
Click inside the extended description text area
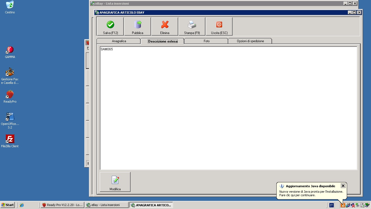(228, 108)
